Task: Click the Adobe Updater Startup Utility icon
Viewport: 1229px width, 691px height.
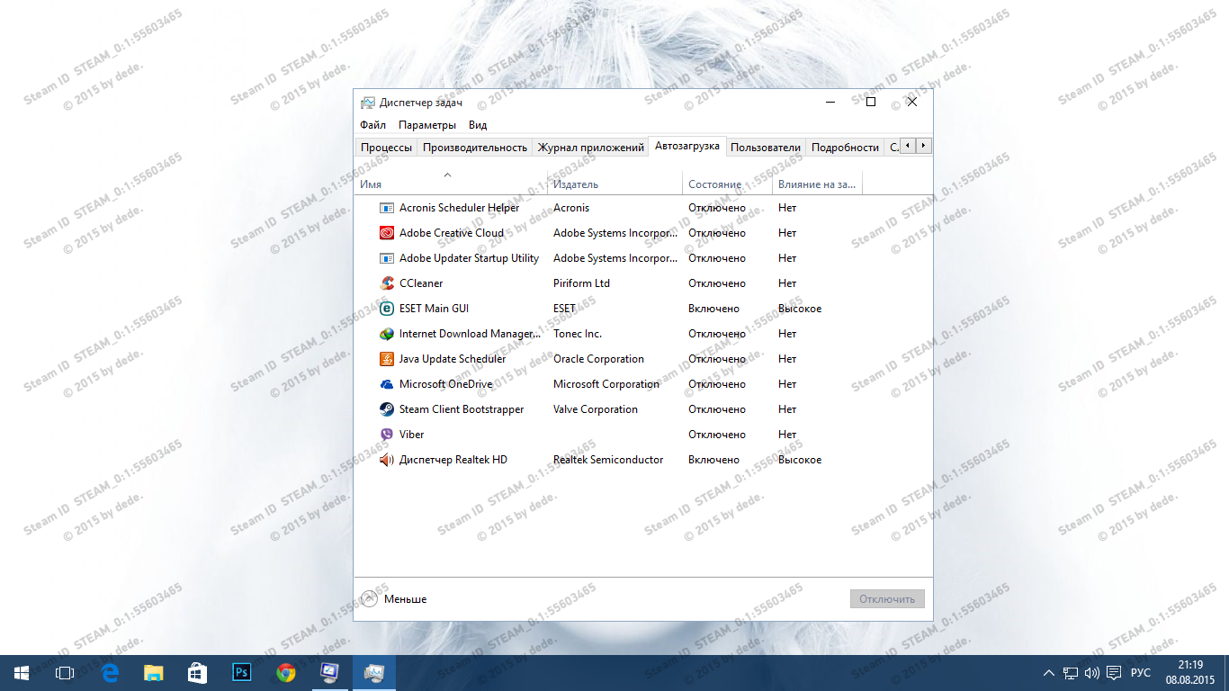Action: pyautogui.click(x=387, y=258)
